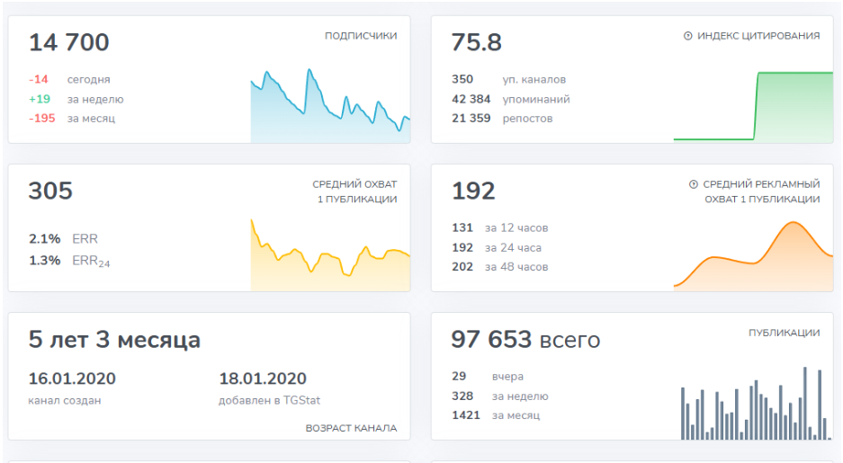843x463 pixels.
Task: Select the 75.8 citation index value
Action: click(477, 42)
